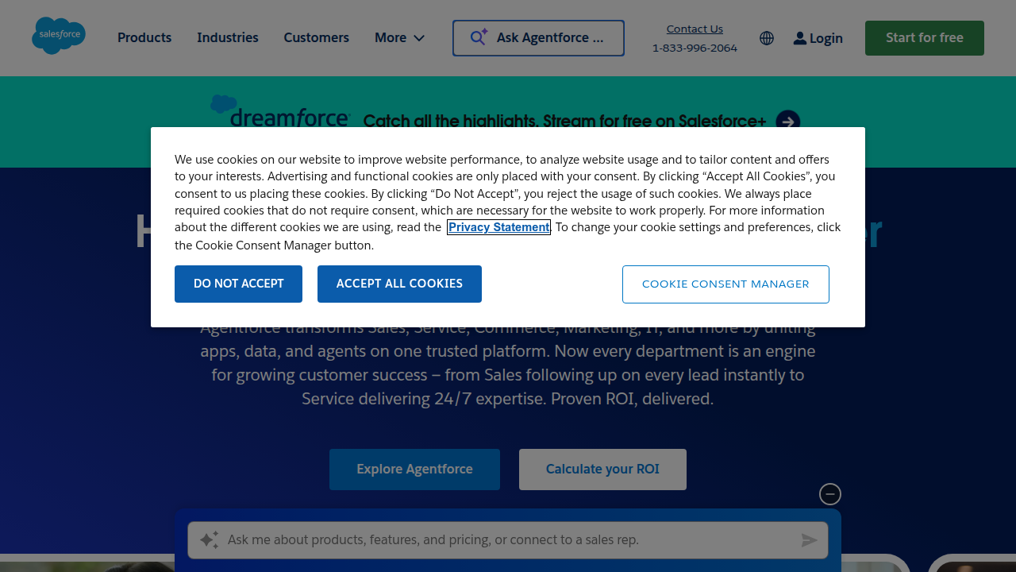
Task: Collapse the Agentforce chat widget
Action: point(829,494)
